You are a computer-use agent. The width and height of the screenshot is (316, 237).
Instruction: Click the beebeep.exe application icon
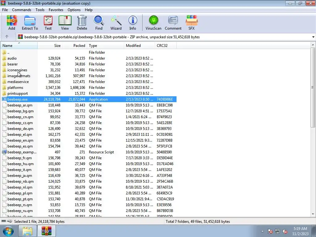[x=4, y=99]
